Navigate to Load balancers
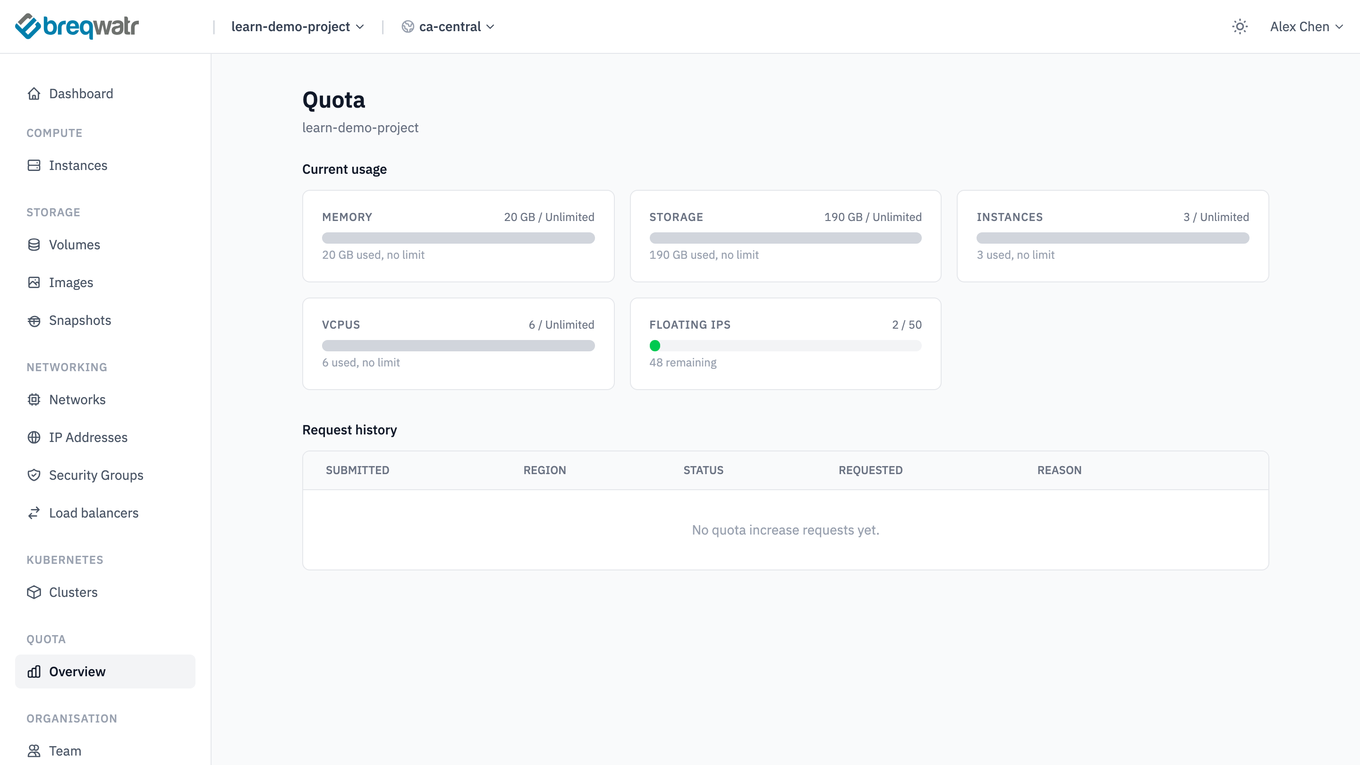 coord(105,513)
